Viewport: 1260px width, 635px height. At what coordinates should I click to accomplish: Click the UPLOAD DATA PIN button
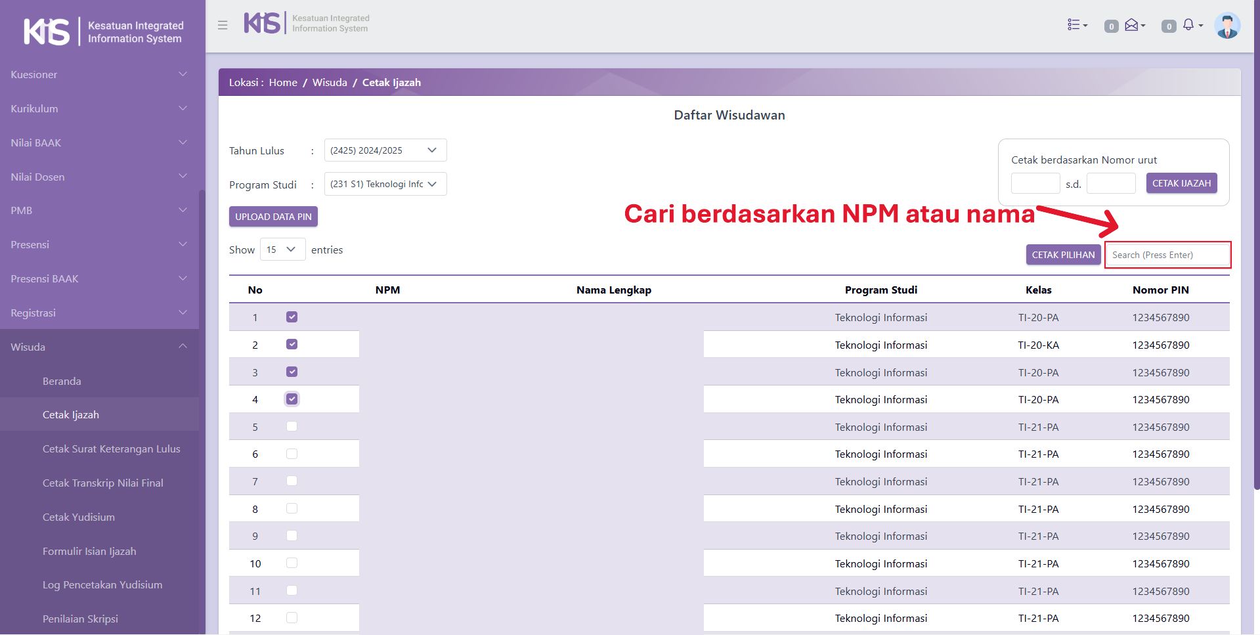[273, 217]
